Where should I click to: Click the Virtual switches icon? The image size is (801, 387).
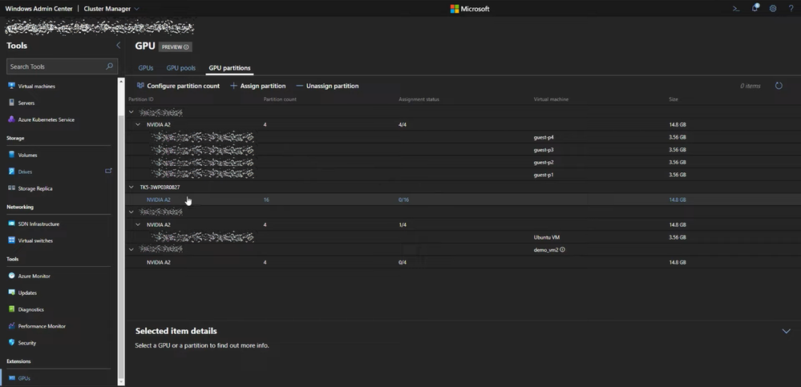[12, 240]
